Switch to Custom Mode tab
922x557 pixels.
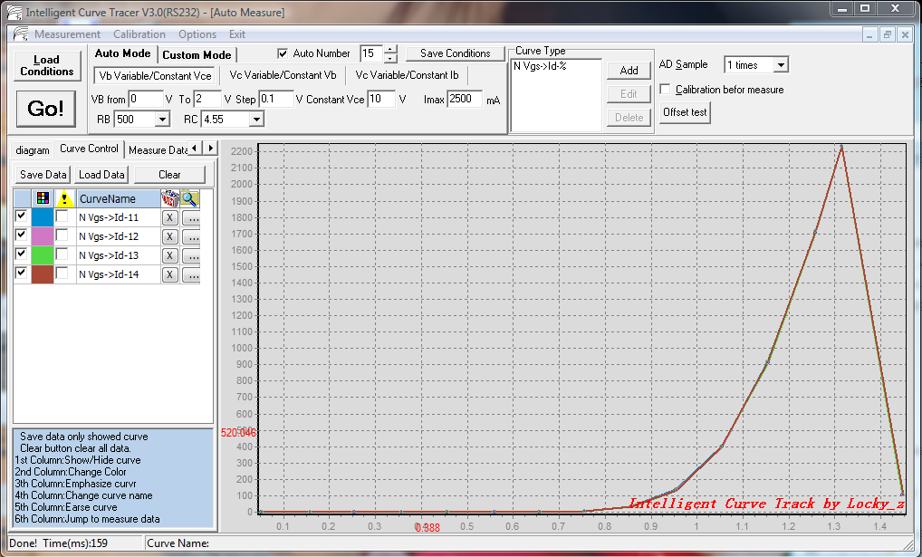tap(197, 54)
